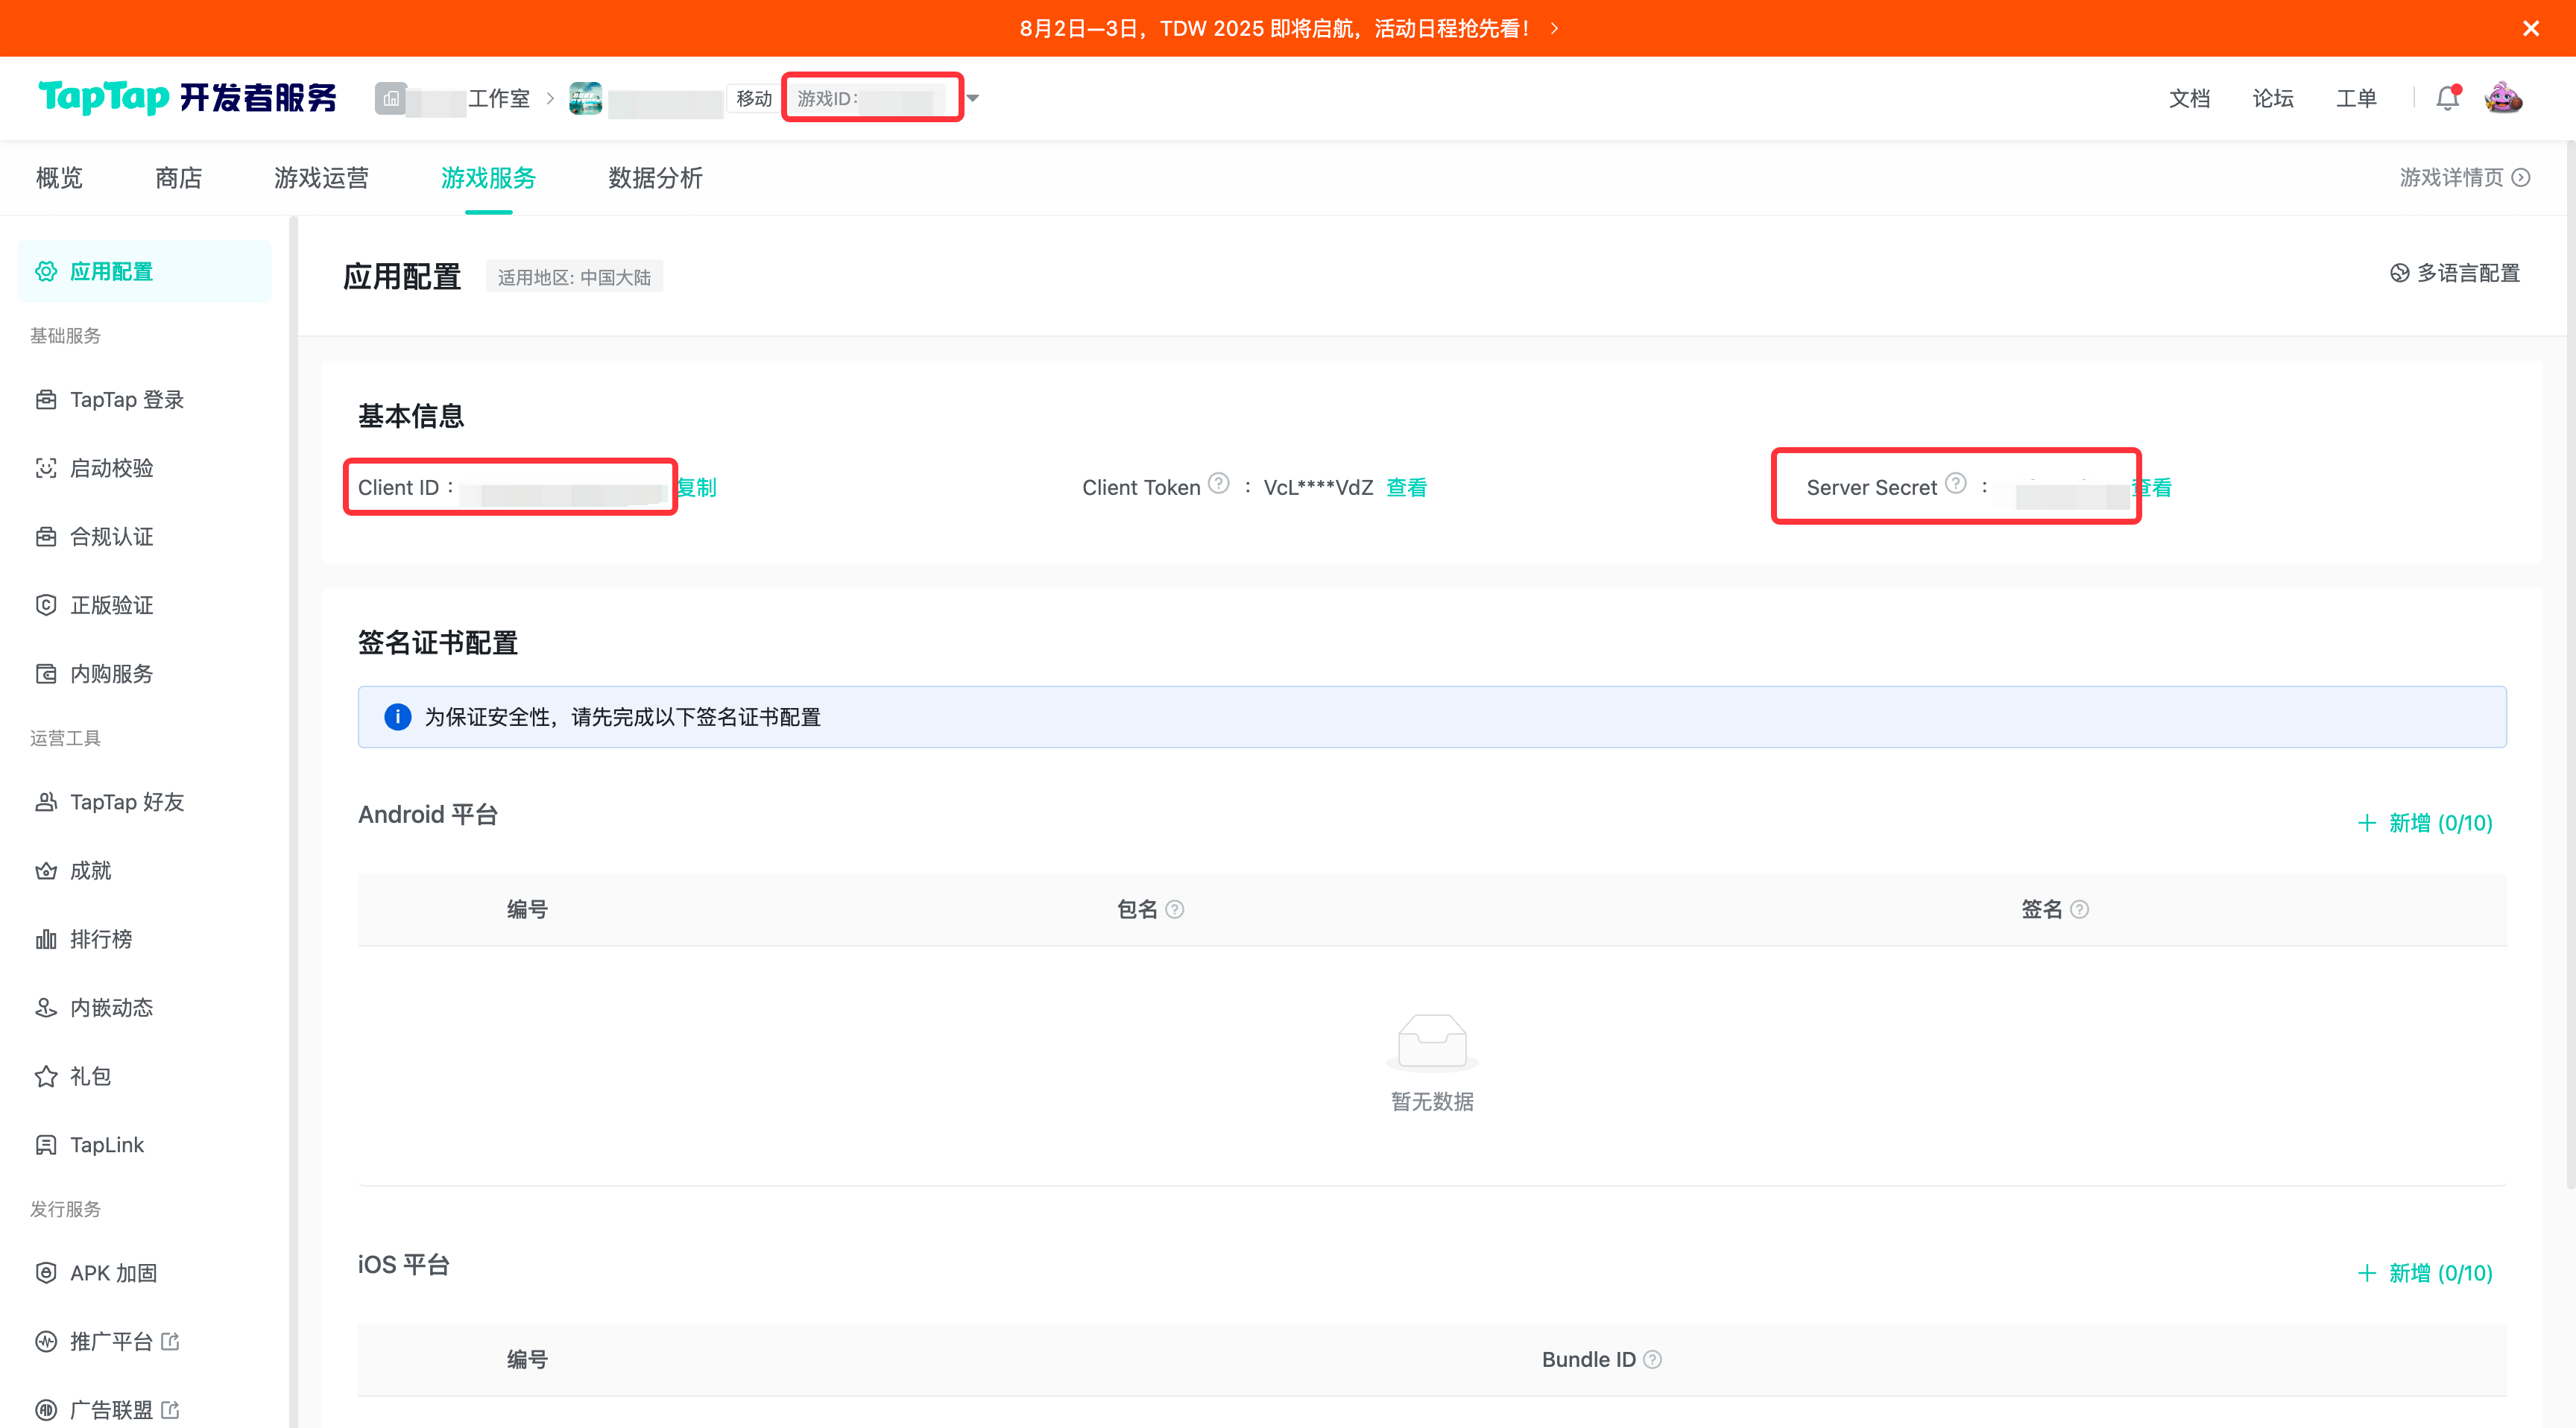2576x1428 pixels.
Task: Click the Client Token help icon
Action: tap(1218, 484)
